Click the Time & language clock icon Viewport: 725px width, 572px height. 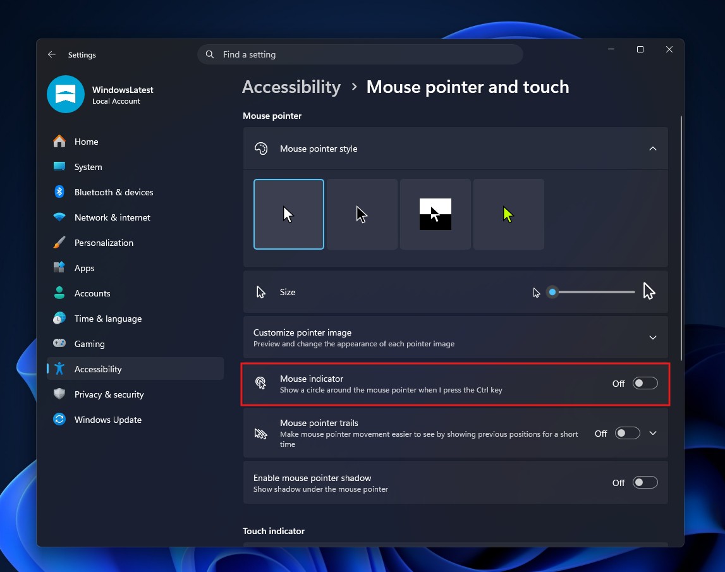tap(59, 318)
